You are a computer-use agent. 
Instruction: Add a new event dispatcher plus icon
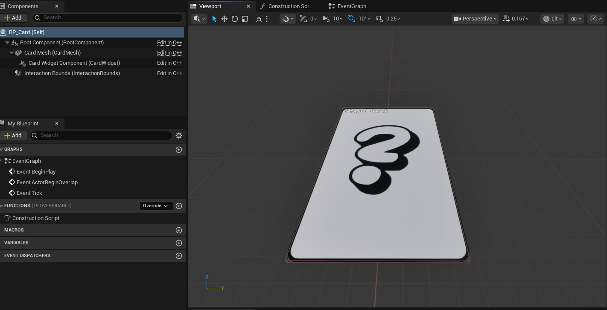tap(179, 256)
